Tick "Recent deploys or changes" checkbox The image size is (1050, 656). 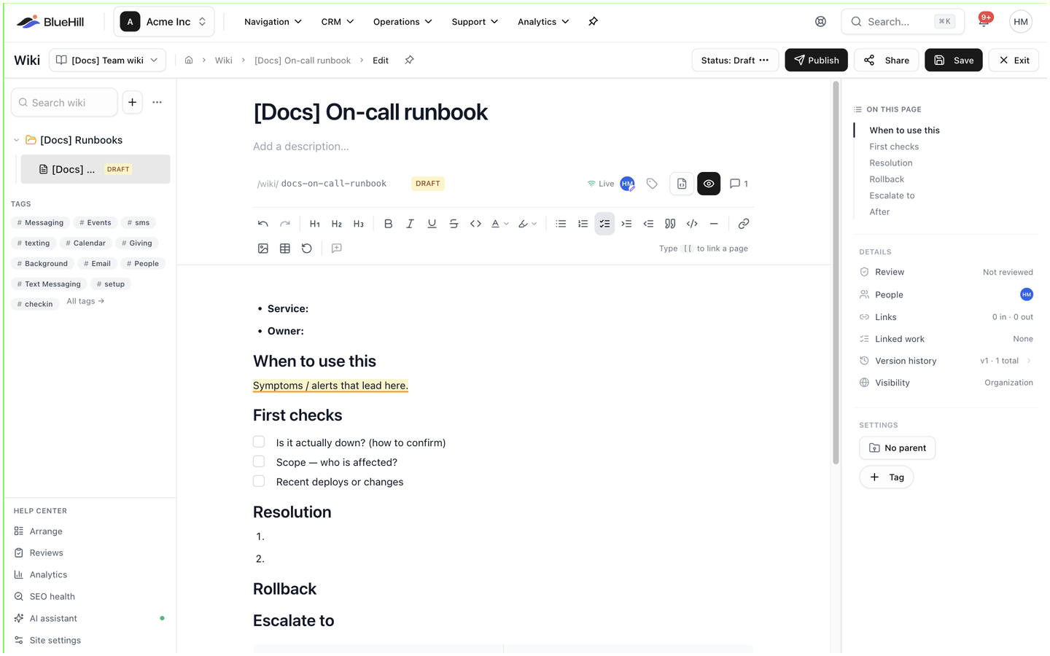[259, 481]
